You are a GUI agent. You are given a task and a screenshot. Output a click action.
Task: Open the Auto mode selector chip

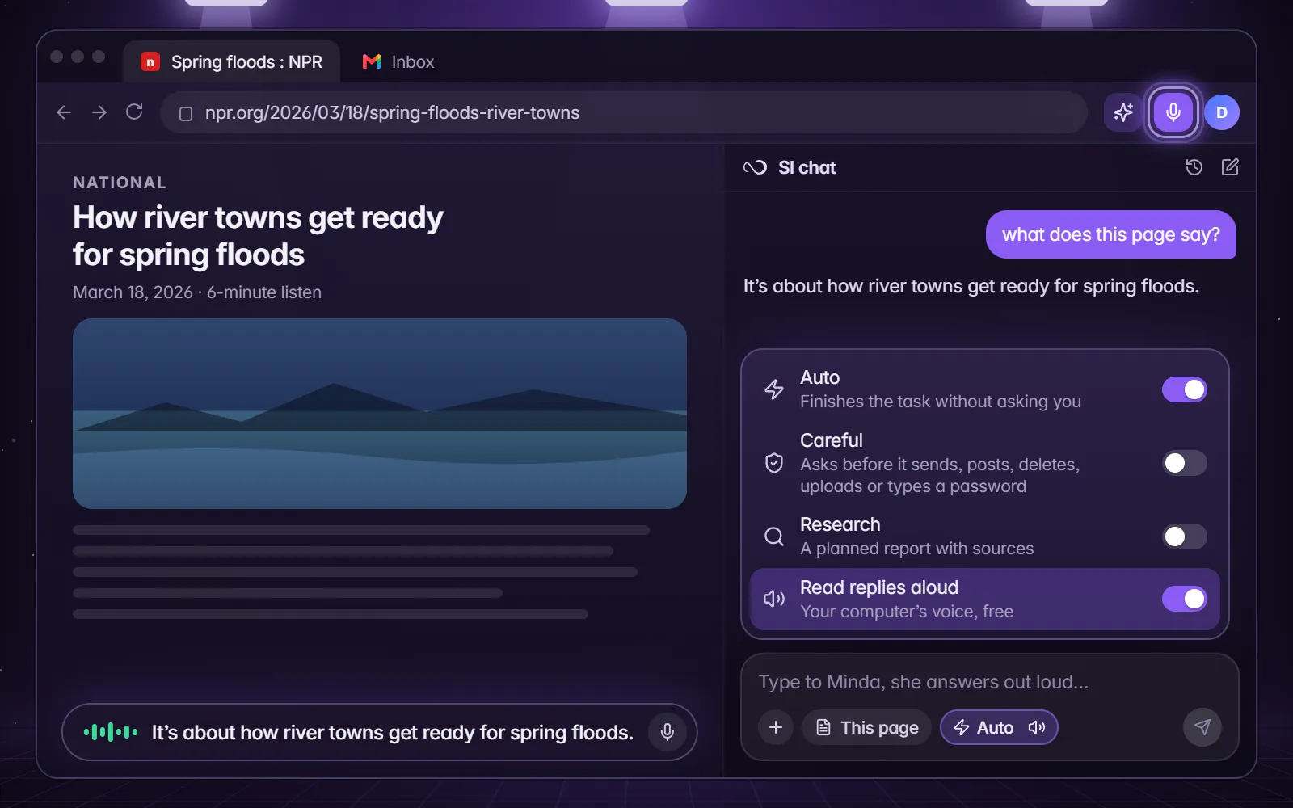coord(999,727)
